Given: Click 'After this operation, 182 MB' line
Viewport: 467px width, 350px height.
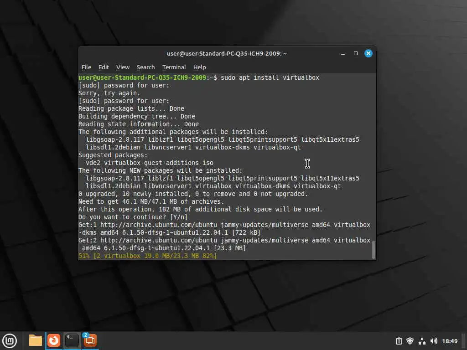Looking at the screenshot, I should tap(201, 209).
